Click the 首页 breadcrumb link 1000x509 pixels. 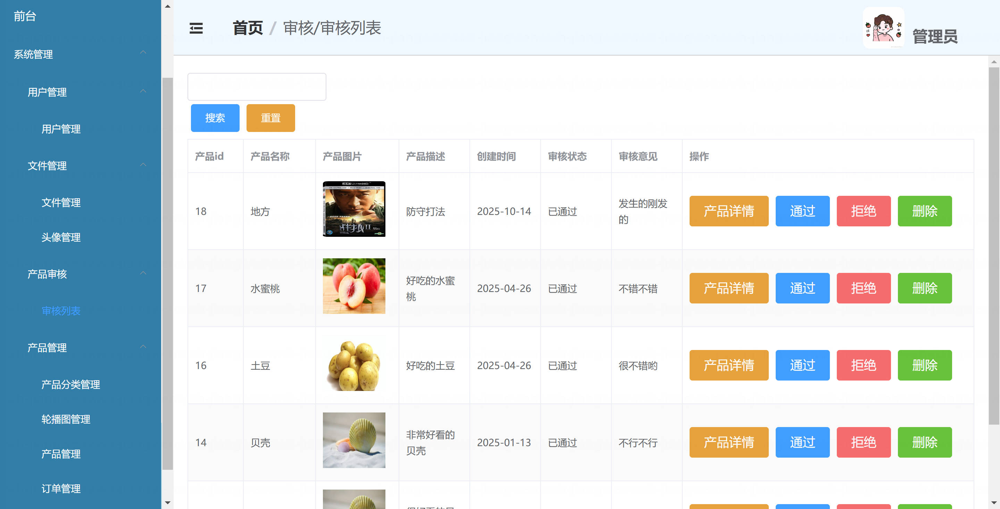click(248, 28)
